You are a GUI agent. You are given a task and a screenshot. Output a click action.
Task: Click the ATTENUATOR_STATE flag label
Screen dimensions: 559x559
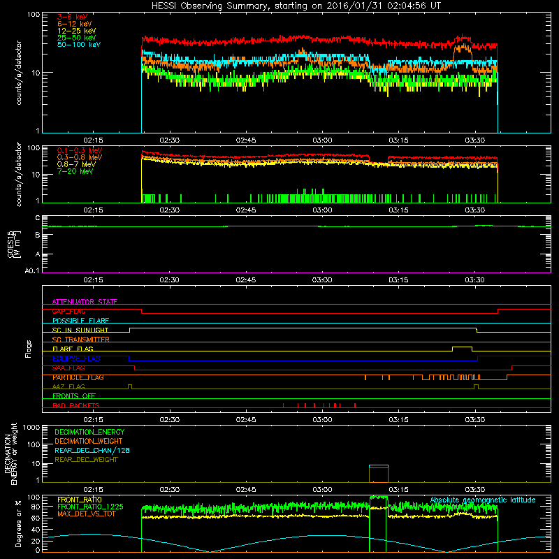85,302
